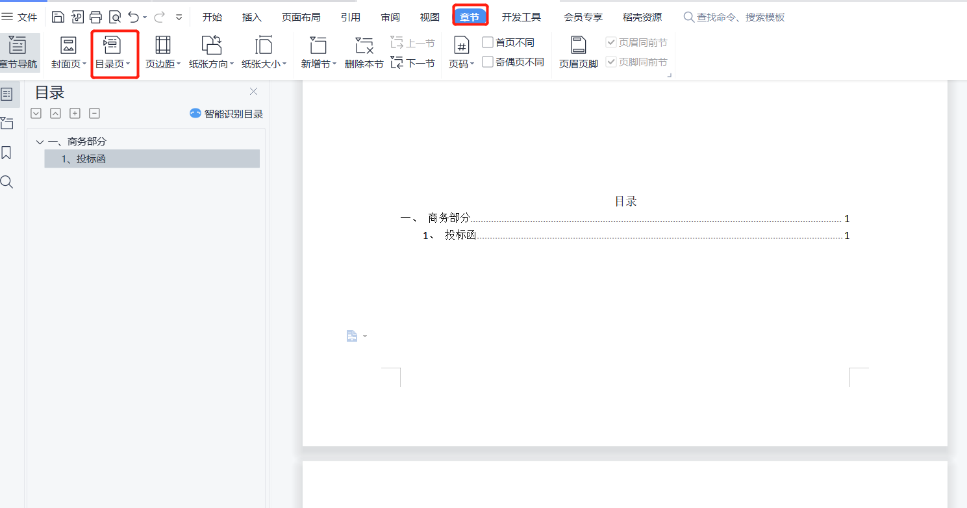Image resolution: width=967 pixels, height=508 pixels.
Task: Click the 目录 title in the document
Action: pos(626,201)
